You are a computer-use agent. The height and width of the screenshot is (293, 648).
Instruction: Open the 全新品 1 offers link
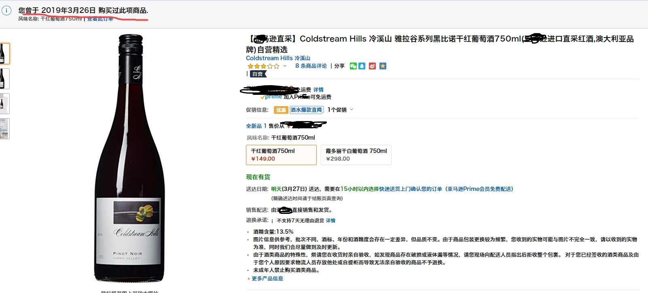tap(256, 126)
